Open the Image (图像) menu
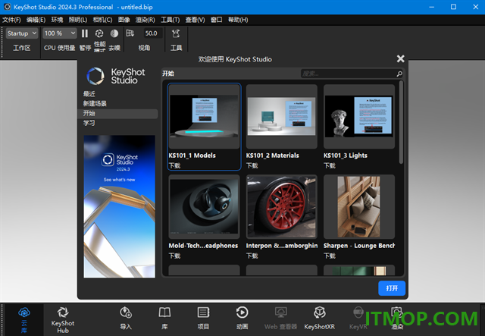This screenshot has width=485, height=336. coord(124,20)
